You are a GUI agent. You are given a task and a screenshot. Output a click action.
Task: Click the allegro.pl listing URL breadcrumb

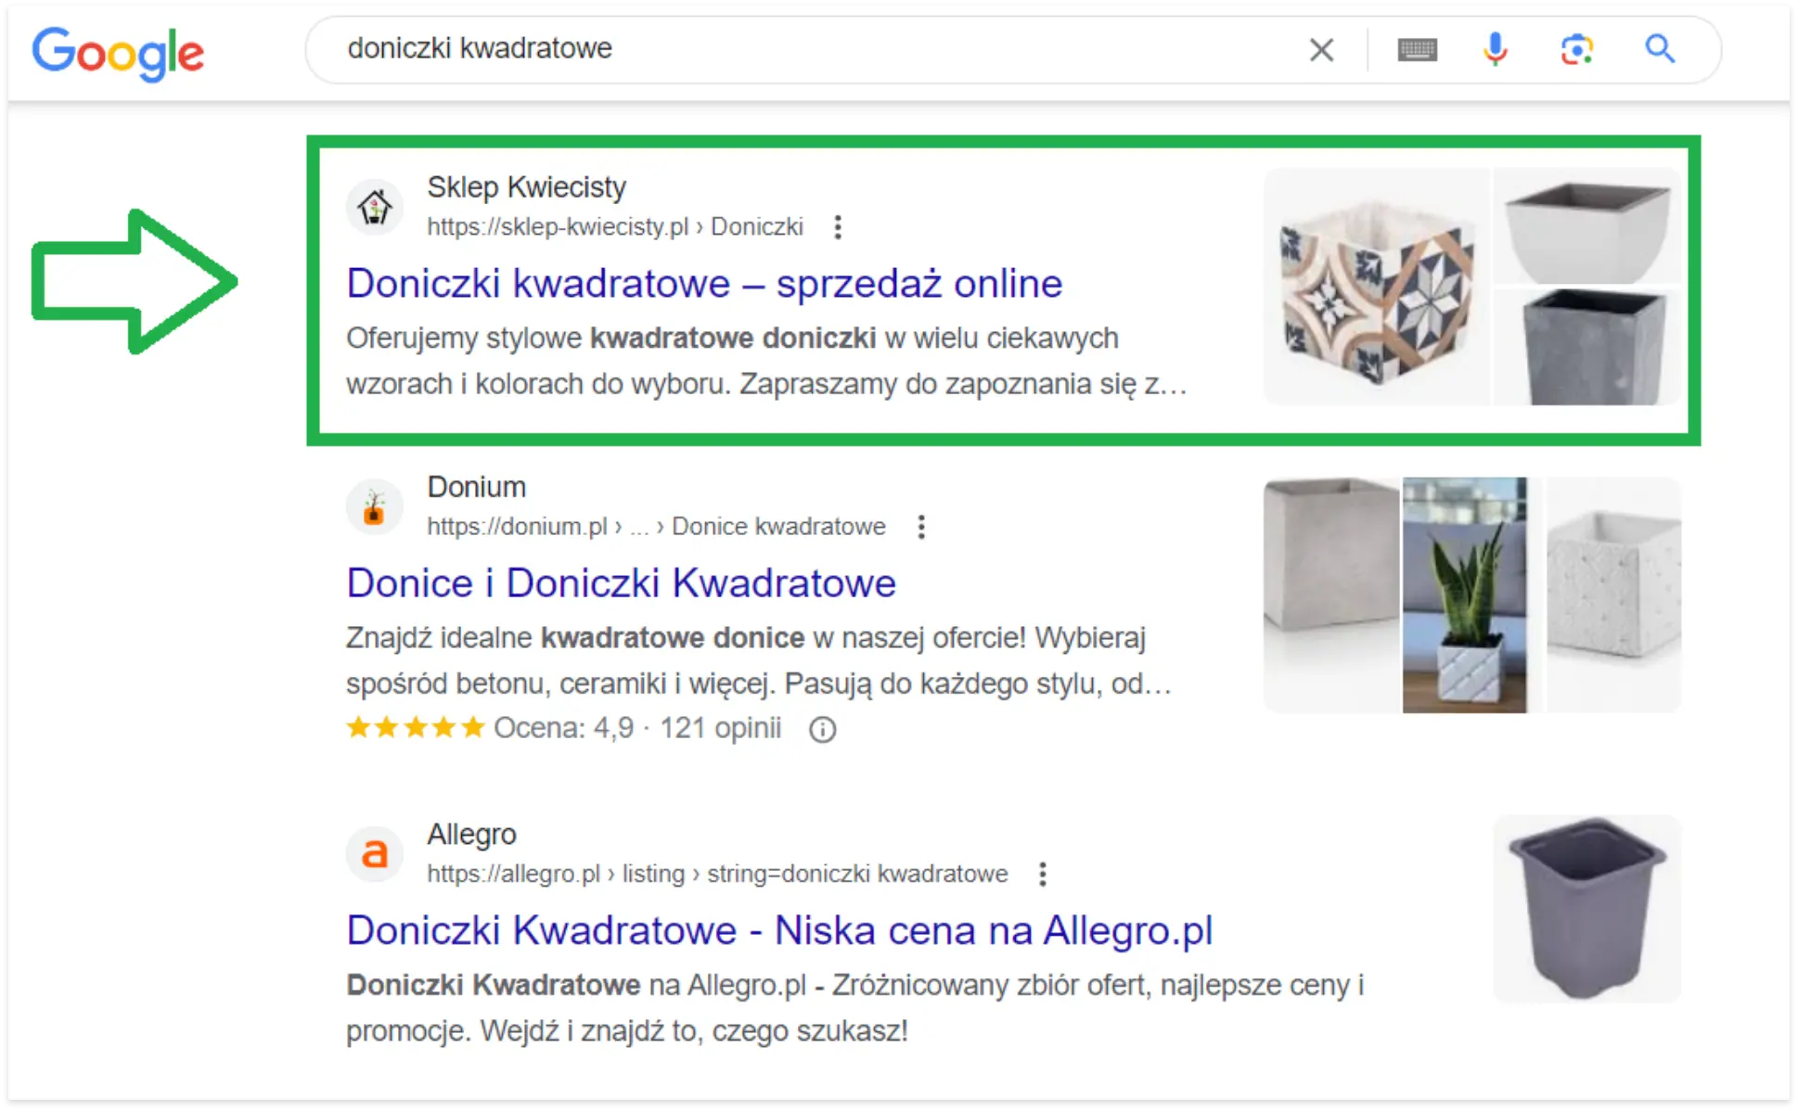coord(717,875)
